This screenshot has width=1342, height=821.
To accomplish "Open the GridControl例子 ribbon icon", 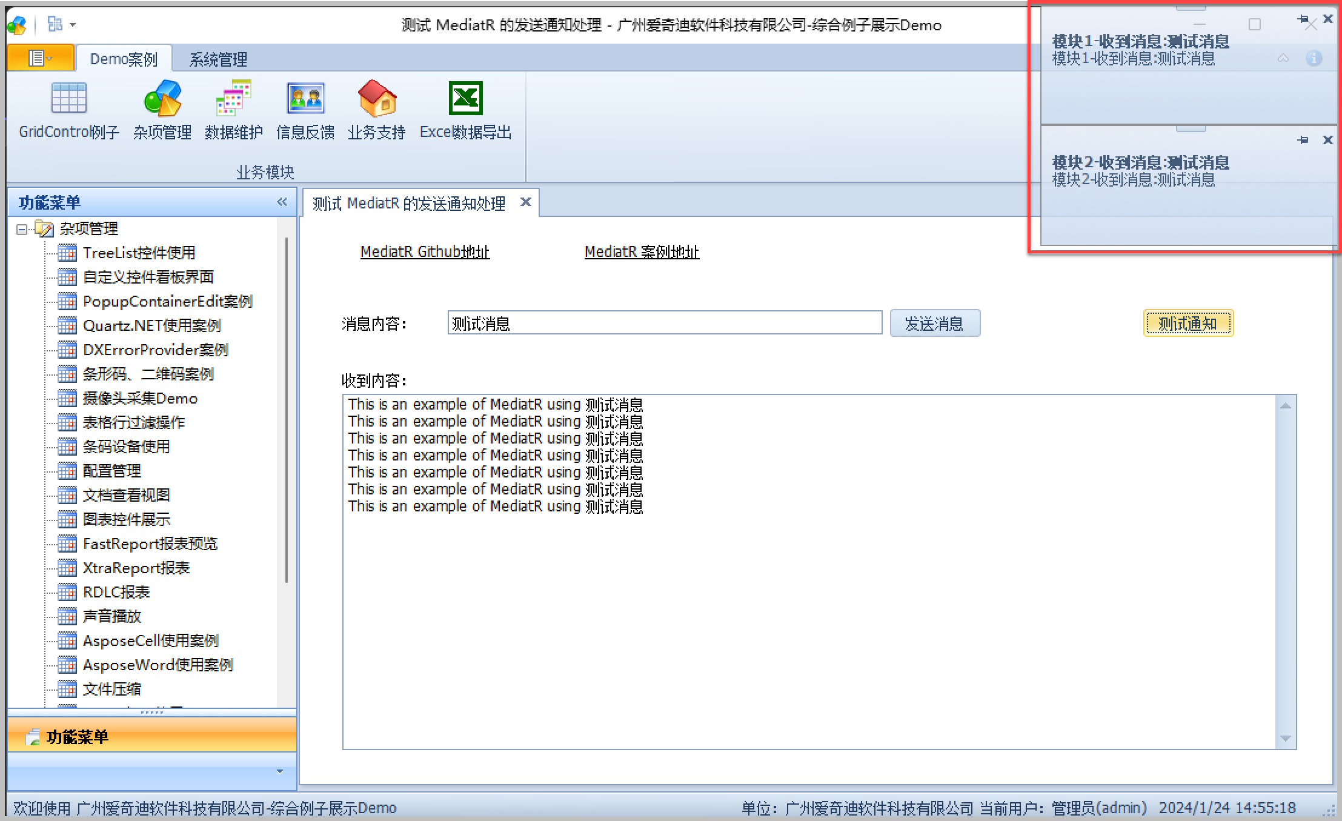I will (68, 99).
